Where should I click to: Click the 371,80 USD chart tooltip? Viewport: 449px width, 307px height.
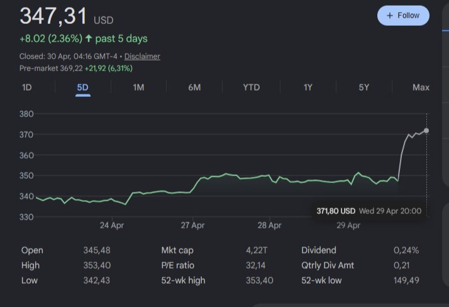(x=369, y=211)
